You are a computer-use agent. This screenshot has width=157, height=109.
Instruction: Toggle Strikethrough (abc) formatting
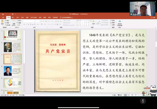coord(33,24)
